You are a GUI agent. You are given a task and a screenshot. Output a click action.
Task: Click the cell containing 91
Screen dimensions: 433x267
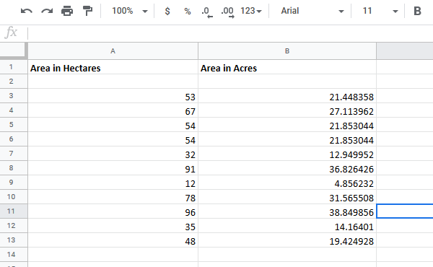tap(113, 168)
